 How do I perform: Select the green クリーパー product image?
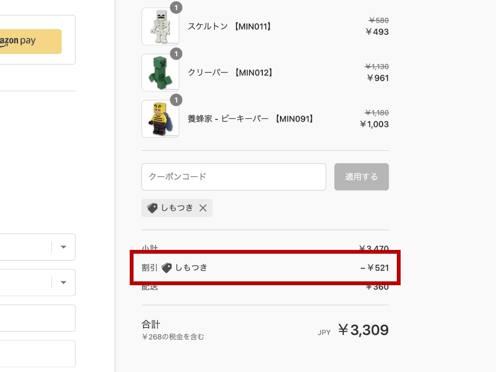[160, 73]
